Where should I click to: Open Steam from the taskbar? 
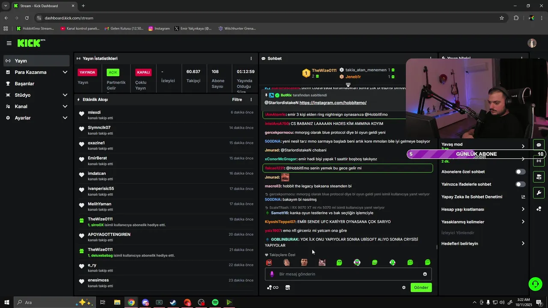point(173,302)
